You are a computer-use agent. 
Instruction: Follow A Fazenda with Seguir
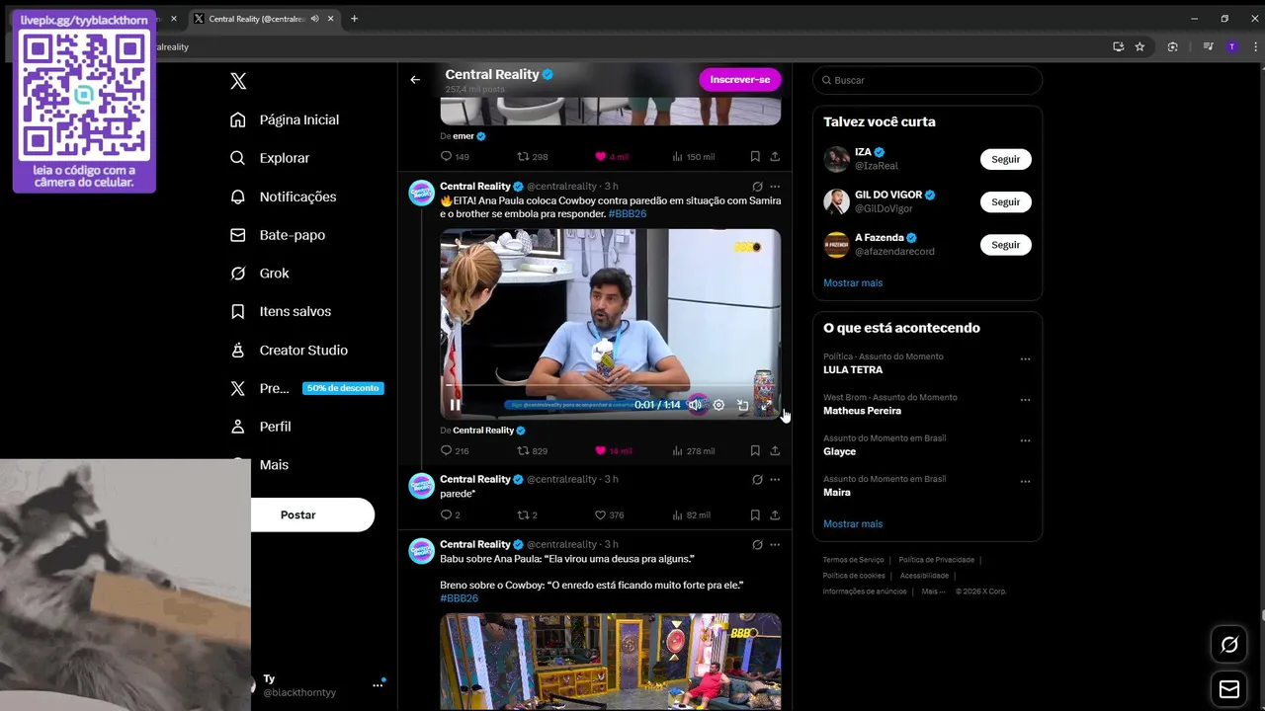[1005, 244]
